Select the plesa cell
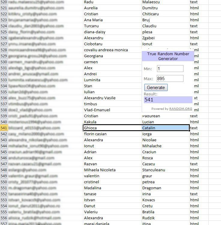 (x=165, y=32)
